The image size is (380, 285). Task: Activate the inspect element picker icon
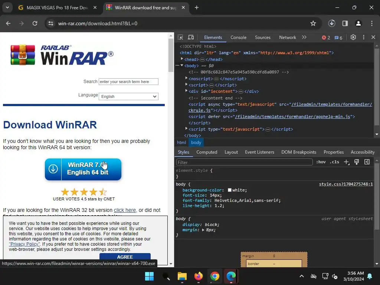180,37
